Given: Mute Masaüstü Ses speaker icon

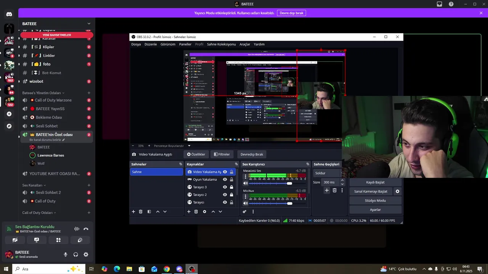Looking at the screenshot, I should (x=246, y=183).
